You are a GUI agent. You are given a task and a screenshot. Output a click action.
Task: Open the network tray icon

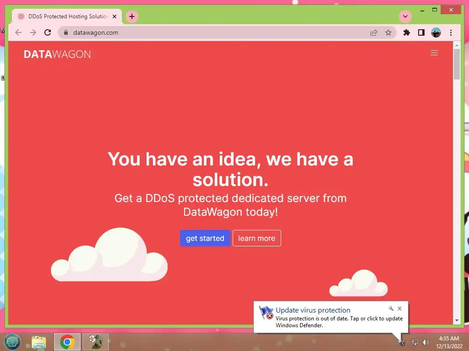pyautogui.click(x=414, y=342)
